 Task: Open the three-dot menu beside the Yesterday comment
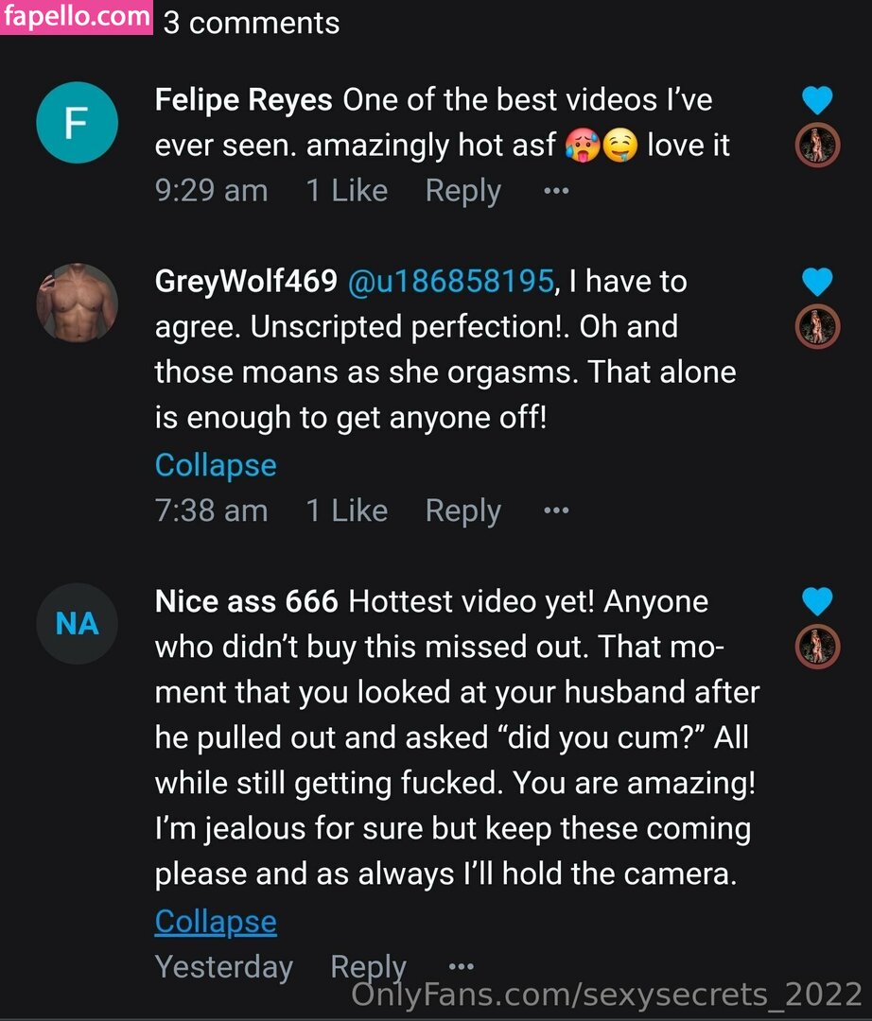coord(461,967)
